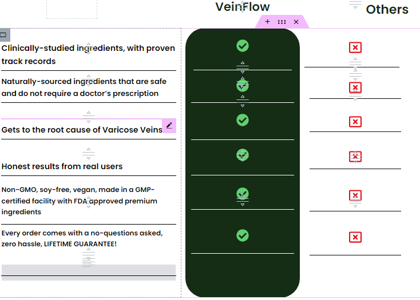Screen dimensions: 420x300
Task: Select red X icon in the LIFETIME GUARANTEE row
Action: pos(355,237)
